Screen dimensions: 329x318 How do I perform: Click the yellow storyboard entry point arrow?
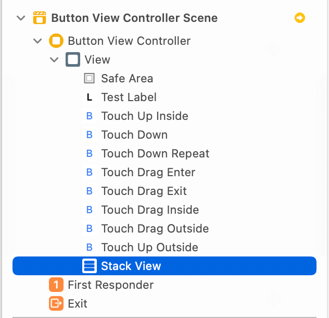[x=299, y=18]
